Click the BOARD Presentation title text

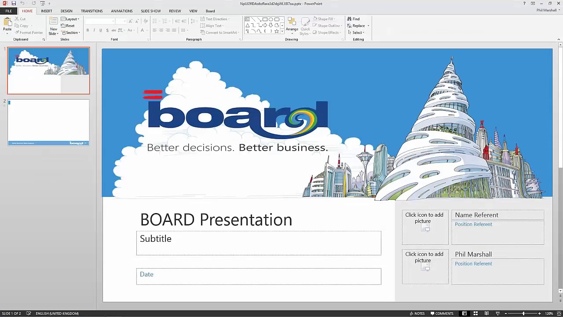pos(216,220)
